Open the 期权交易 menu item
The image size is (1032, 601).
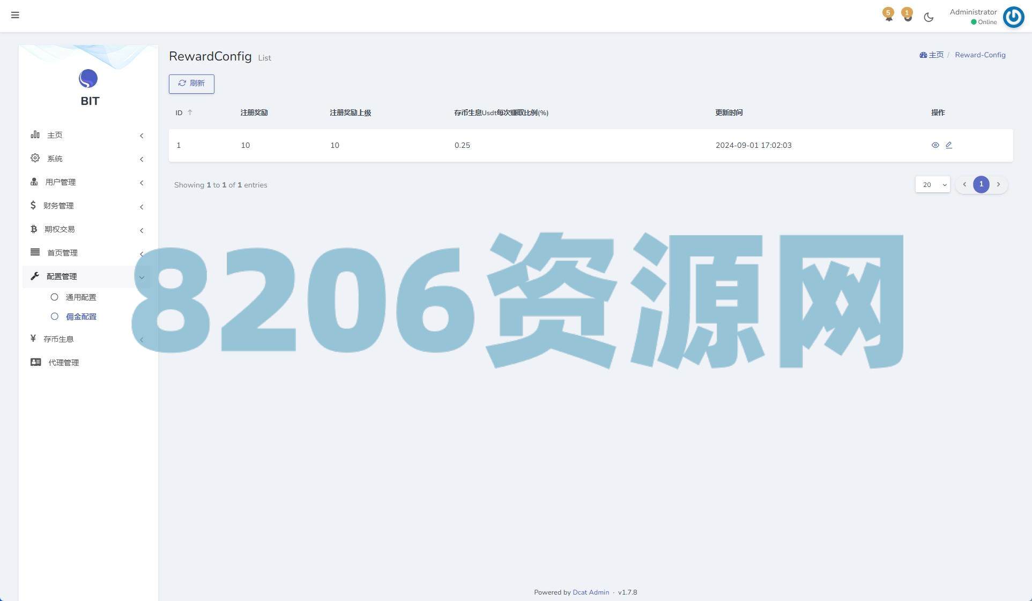coord(60,229)
